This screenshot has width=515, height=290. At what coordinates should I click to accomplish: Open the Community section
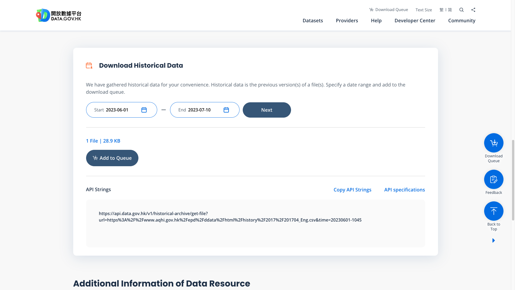(x=462, y=20)
